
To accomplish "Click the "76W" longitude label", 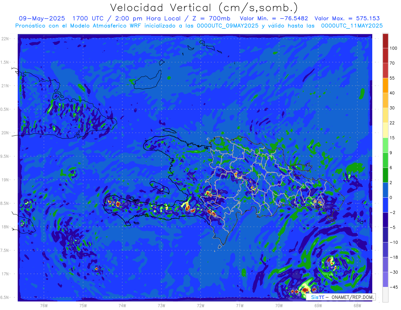I will 44,305.
